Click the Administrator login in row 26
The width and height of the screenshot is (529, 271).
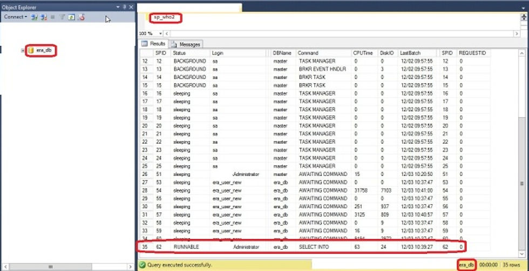[246, 174]
